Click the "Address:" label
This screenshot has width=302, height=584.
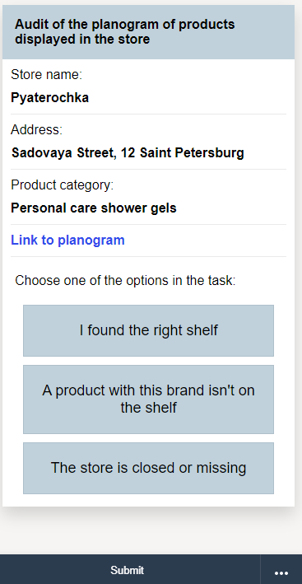click(37, 130)
